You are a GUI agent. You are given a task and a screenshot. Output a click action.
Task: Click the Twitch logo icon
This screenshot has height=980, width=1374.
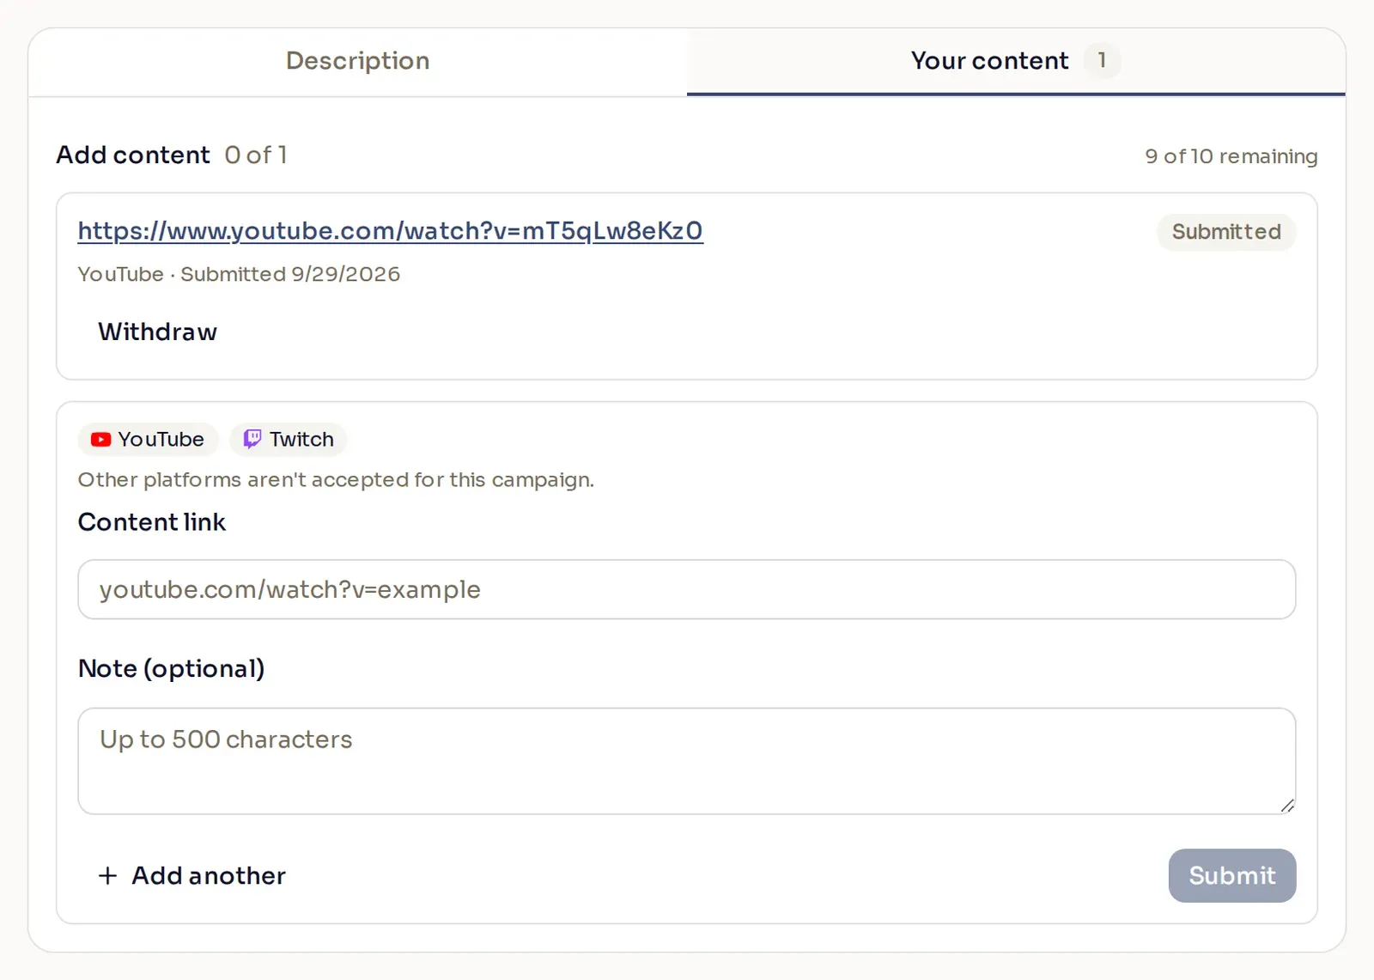pos(252,439)
